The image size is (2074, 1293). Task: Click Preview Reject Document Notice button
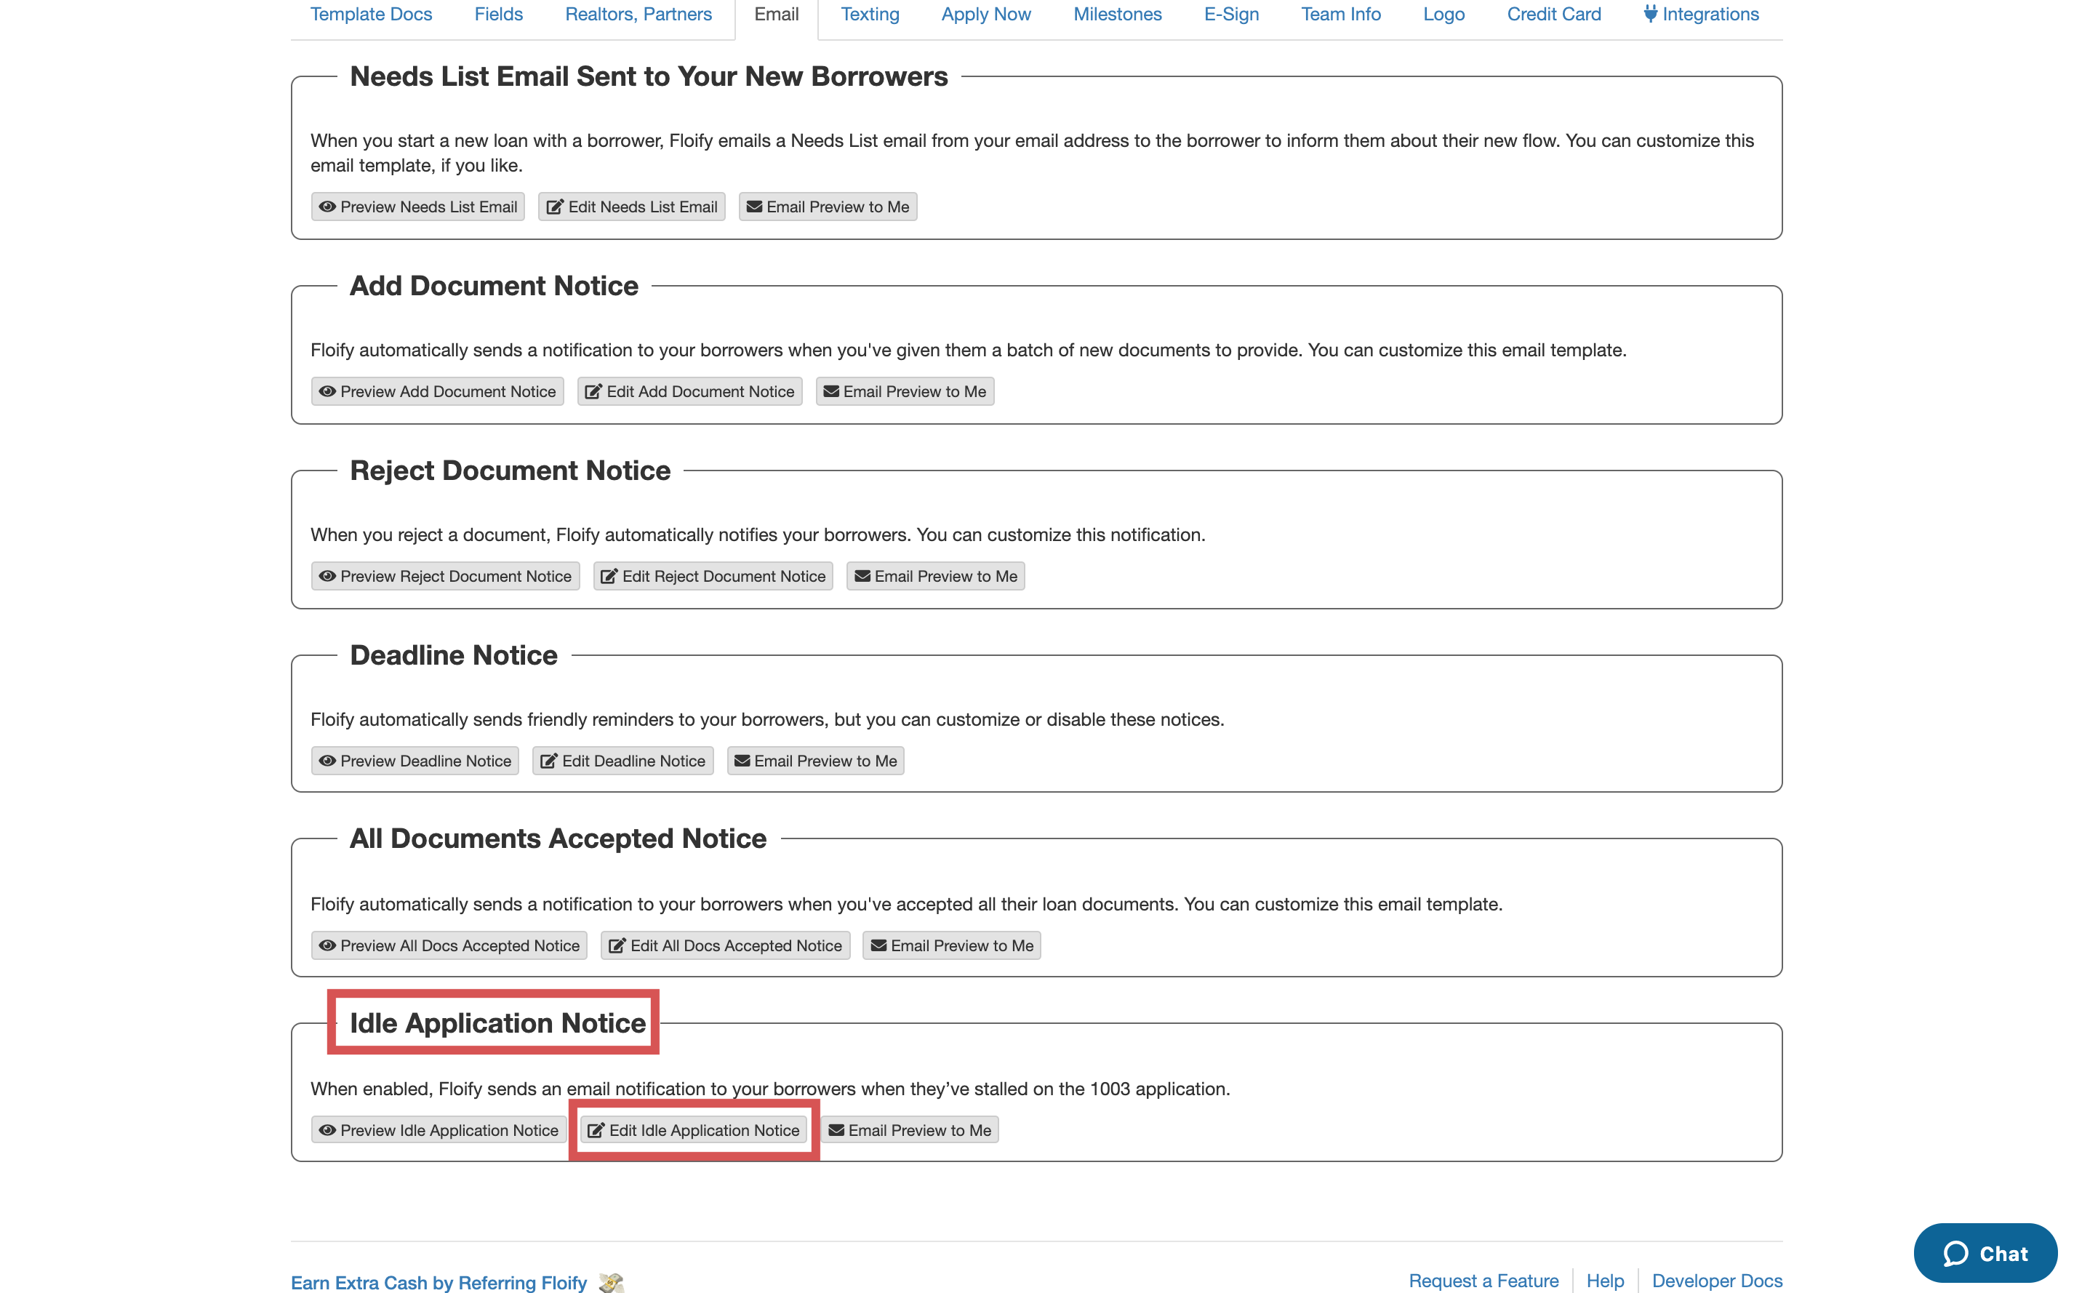444,577
